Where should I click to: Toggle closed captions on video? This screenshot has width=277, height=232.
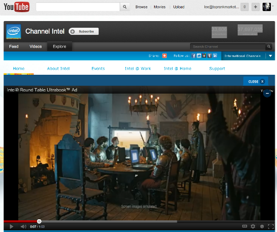[x=244, y=226]
